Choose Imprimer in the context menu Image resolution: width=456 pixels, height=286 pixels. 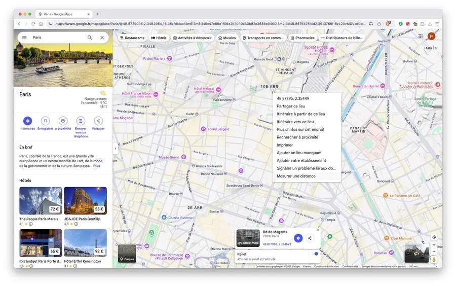[307, 145]
